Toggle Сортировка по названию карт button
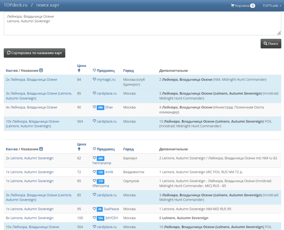 (34, 53)
